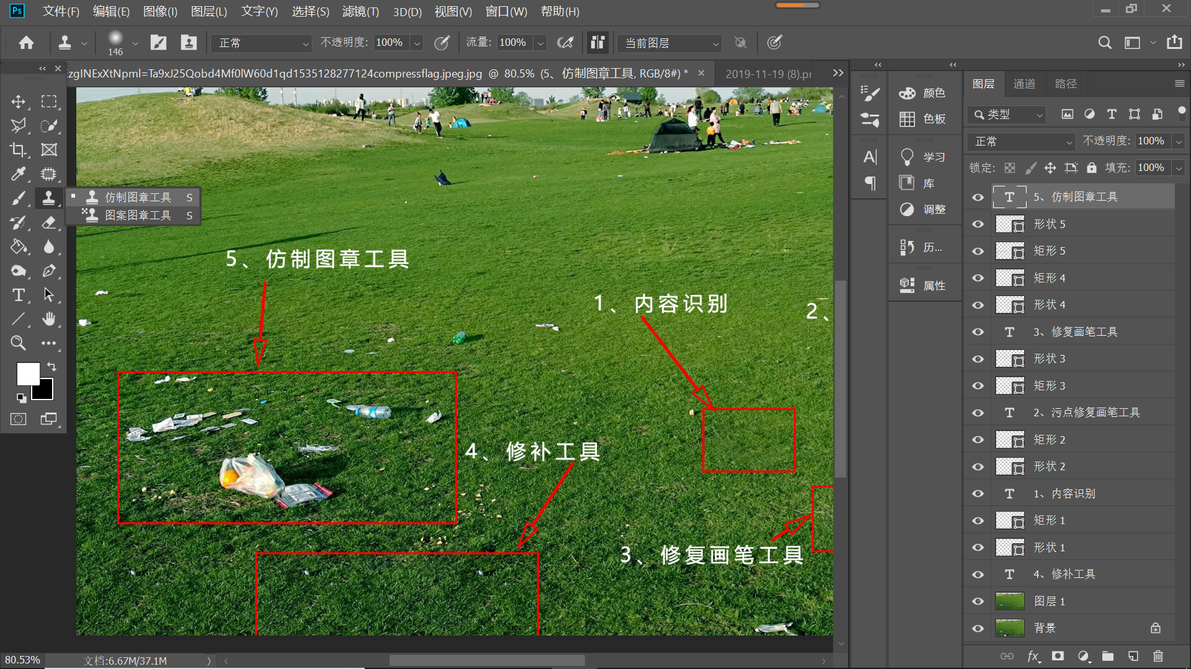Image resolution: width=1191 pixels, height=669 pixels.
Task: Open the brush preset picker arrow
Action: coord(135,43)
